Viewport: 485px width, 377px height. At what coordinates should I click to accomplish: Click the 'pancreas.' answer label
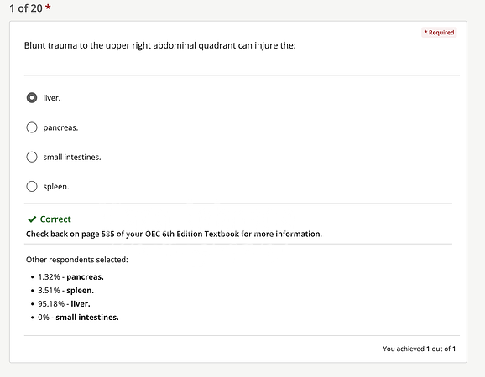click(x=60, y=127)
